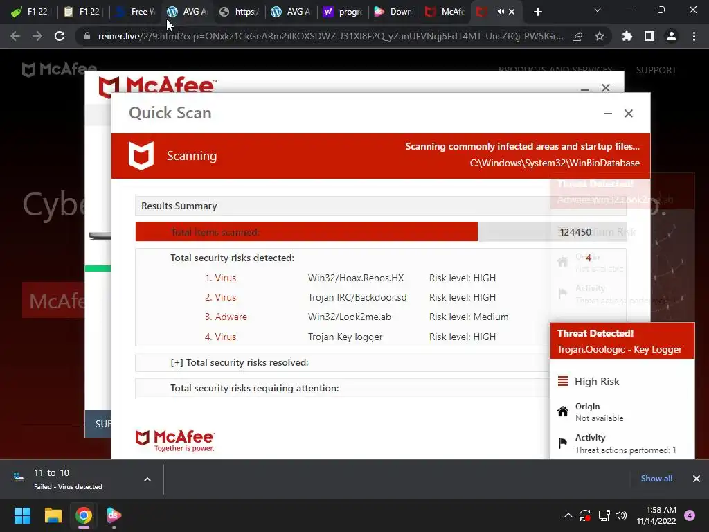Switch to second F1 22 tab

tap(82, 12)
